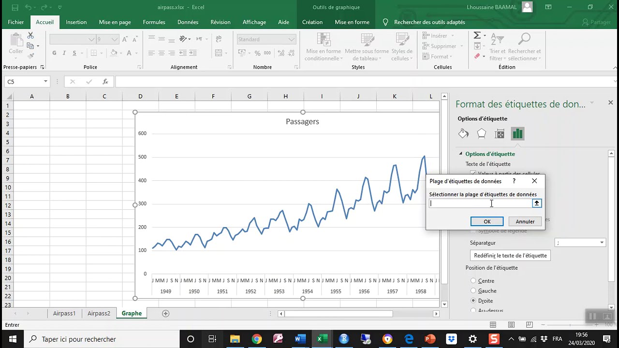This screenshot has height=348, width=619.
Task: Click the collapse range selector icon in dialog
Action: point(536,203)
